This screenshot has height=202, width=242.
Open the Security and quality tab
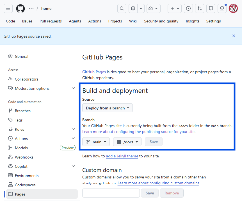coord(161,21)
